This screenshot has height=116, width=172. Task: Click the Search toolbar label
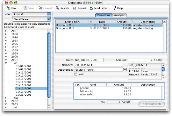(x=65, y=8)
